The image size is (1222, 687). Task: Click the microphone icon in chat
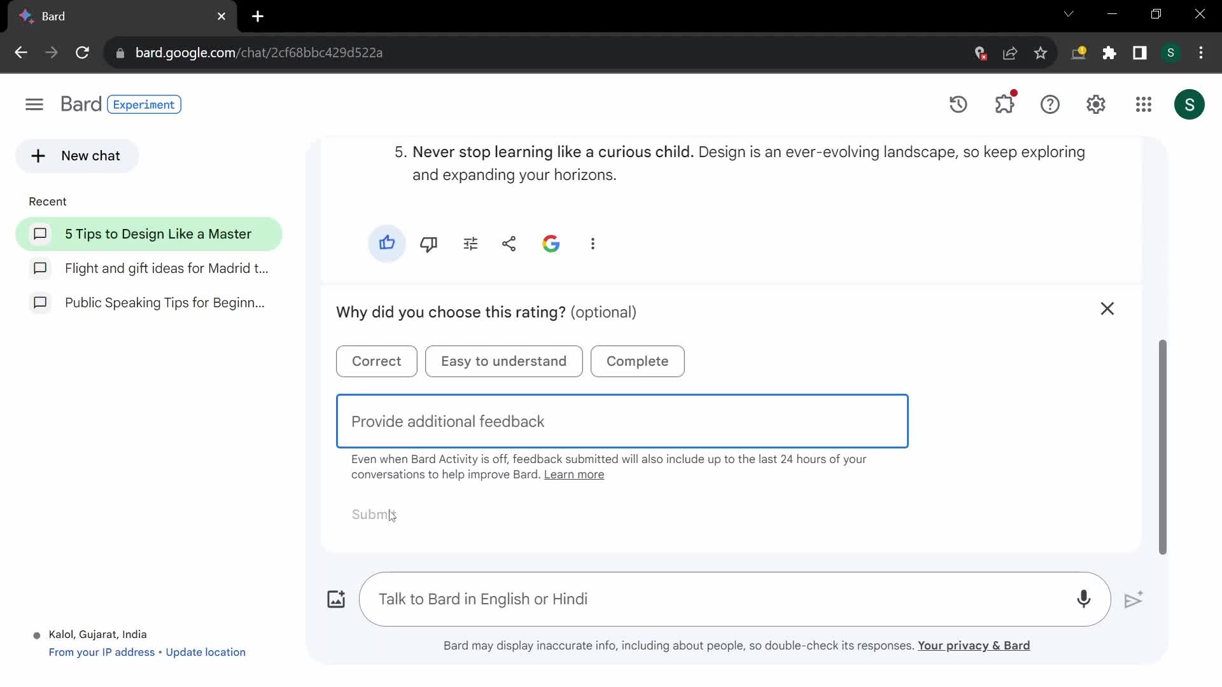[x=1083, y=599]
